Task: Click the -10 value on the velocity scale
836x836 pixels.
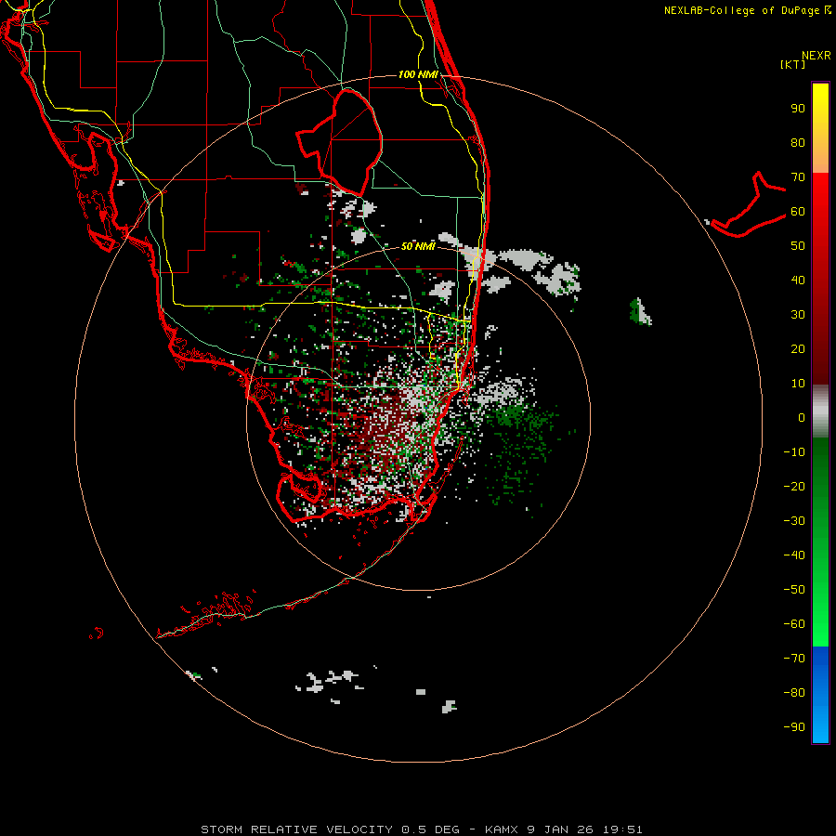Action: click(x=794, y=452)
